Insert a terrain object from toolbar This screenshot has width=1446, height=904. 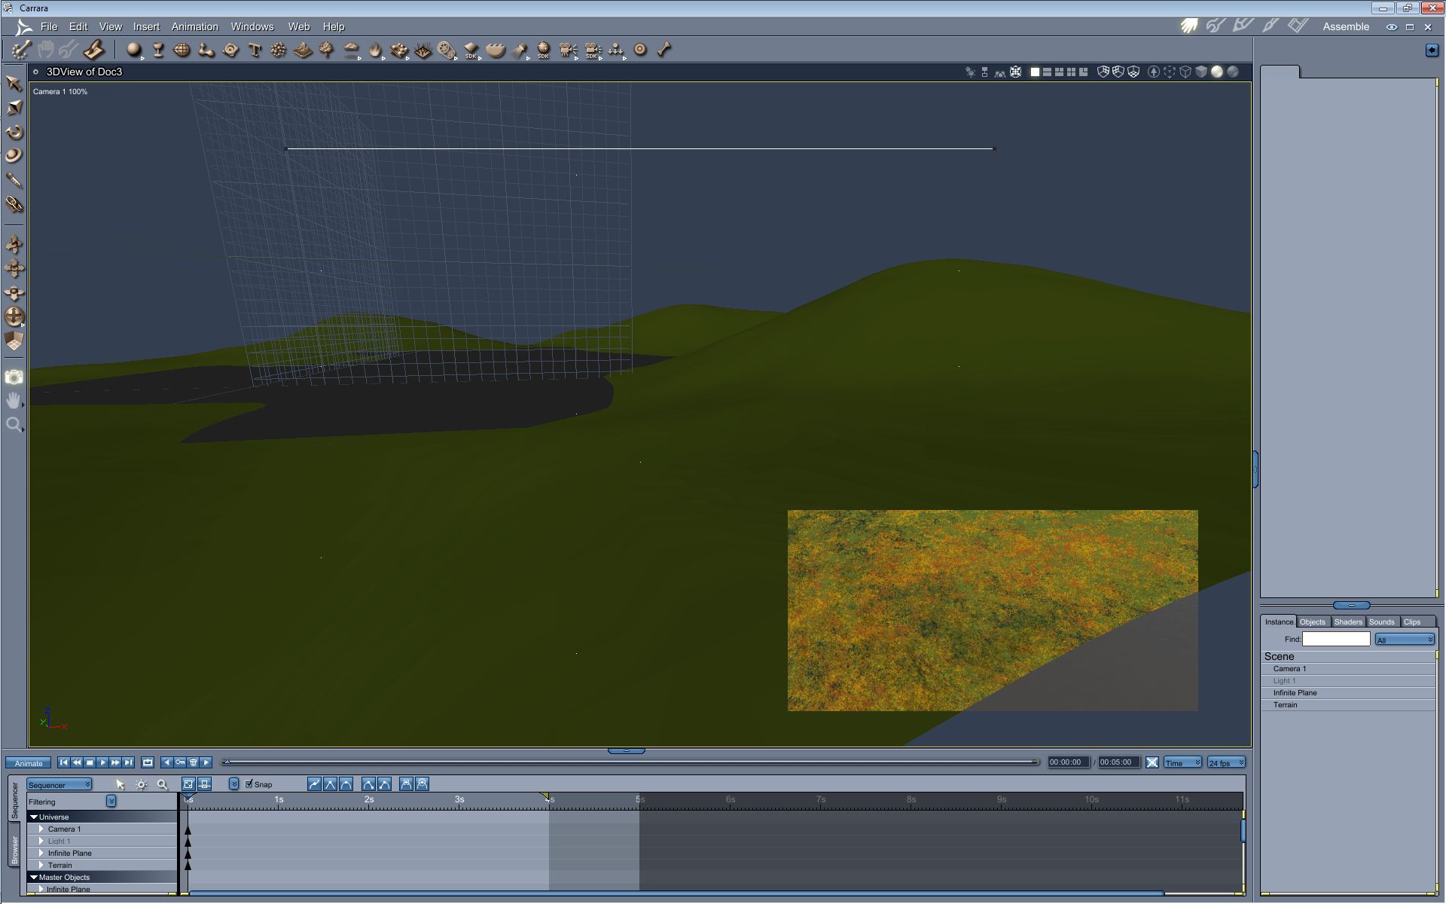(x=303, y=50)
